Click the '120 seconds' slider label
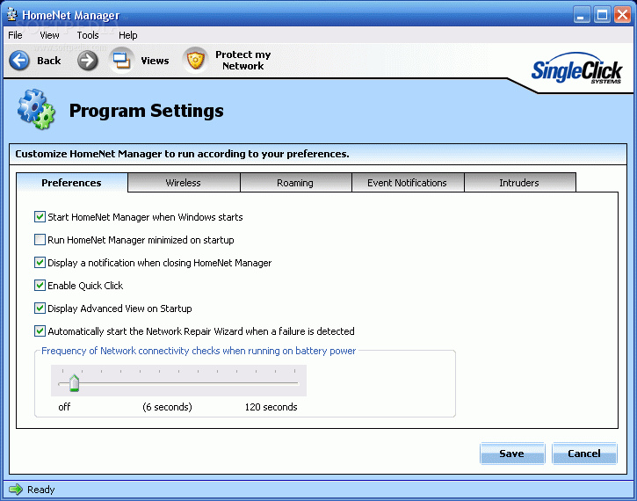Viewport: 637px width, 501px height. [x=271, y=407]
